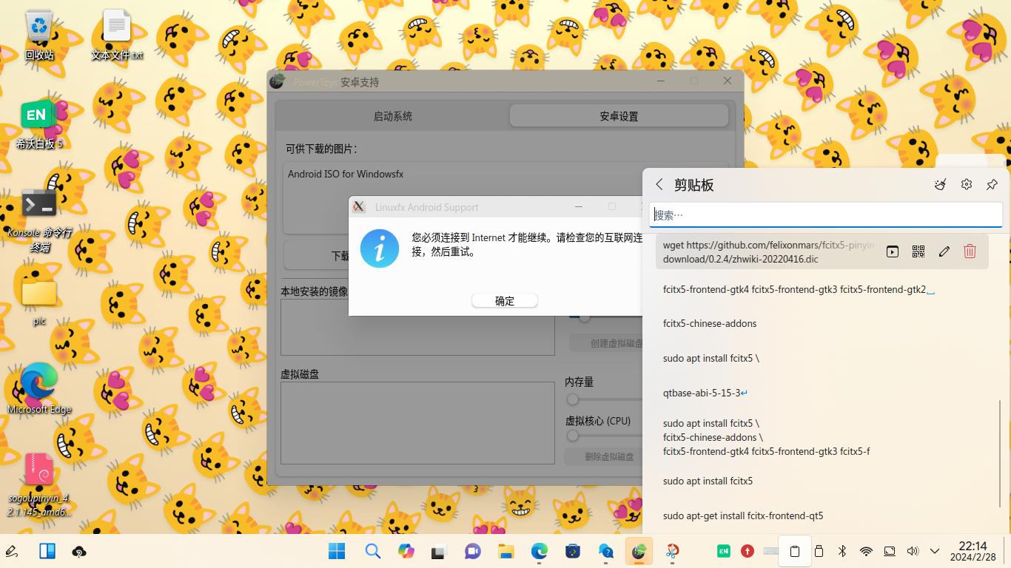Go back using the clipboard panel arrow

point(659,185)
